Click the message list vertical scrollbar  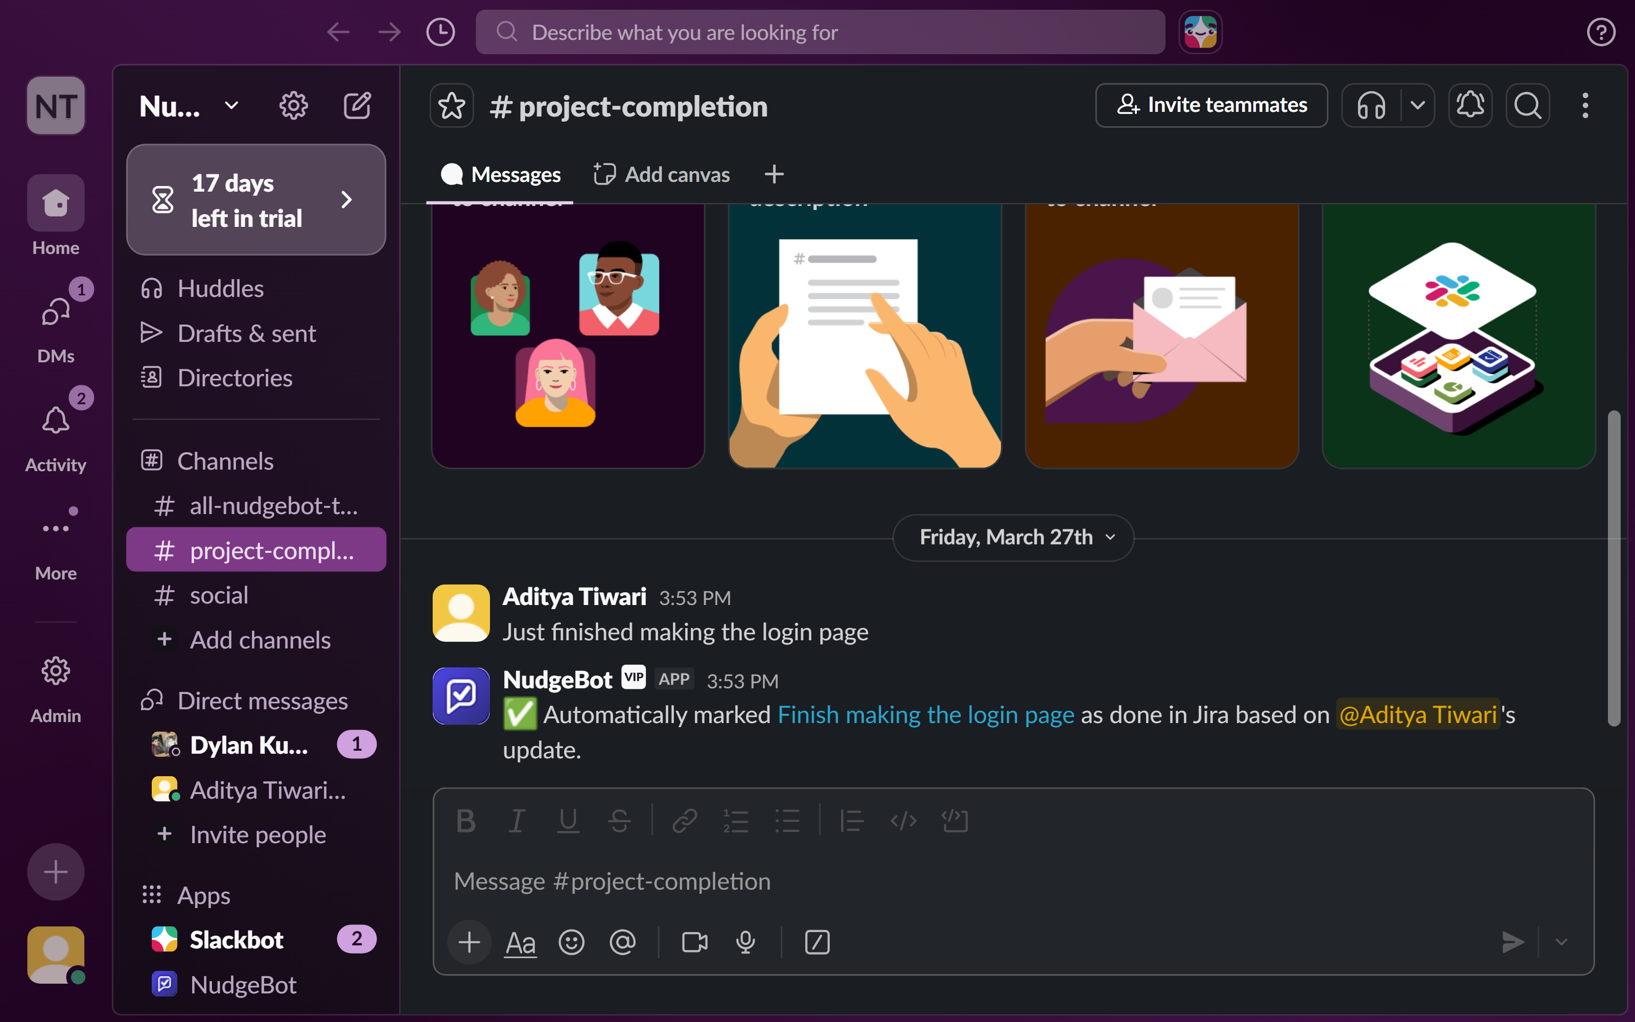[1614, 568]
